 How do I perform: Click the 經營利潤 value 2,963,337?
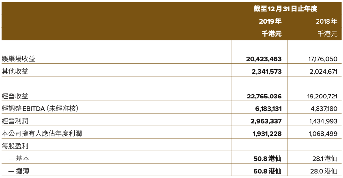266,121
